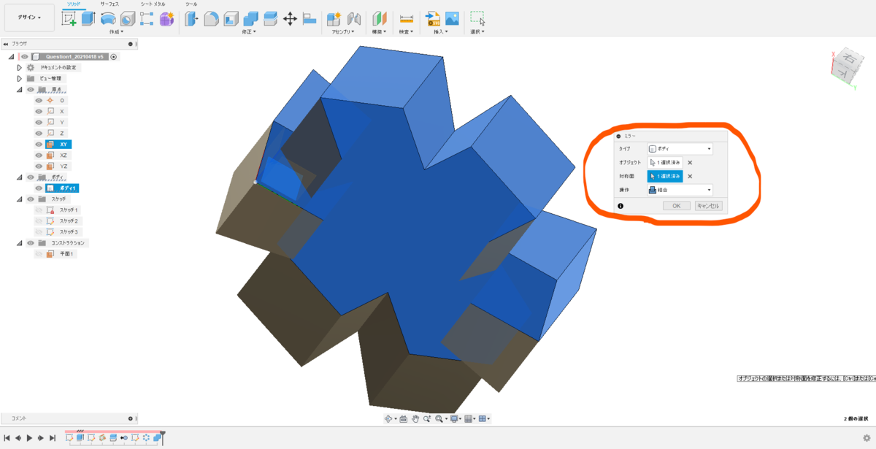The image size is (876, 449).
Task: Play the timeline
Action: coord(28,438)
